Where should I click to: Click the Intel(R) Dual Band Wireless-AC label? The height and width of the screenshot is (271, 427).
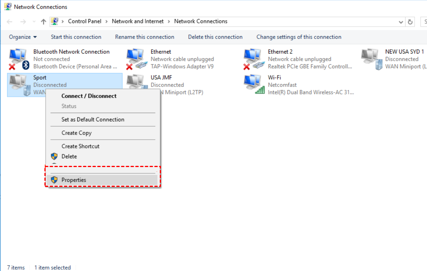pos(311,92)
